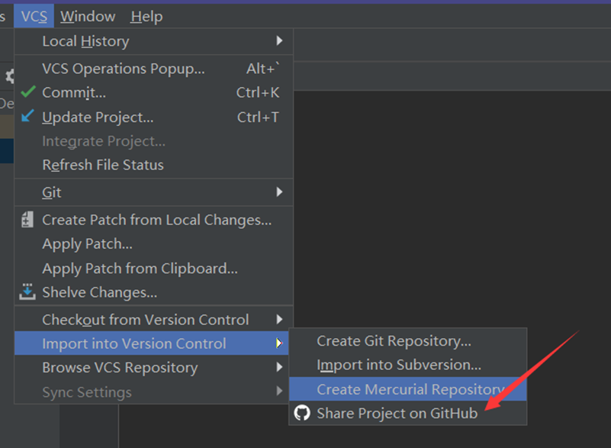Viewport: 611px width, 448px height.
Task: Click the GitHub logo icon
Action: (302, 413)
